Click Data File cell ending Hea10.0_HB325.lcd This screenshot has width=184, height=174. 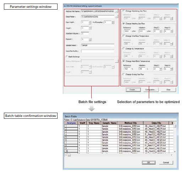coord(156,145)
